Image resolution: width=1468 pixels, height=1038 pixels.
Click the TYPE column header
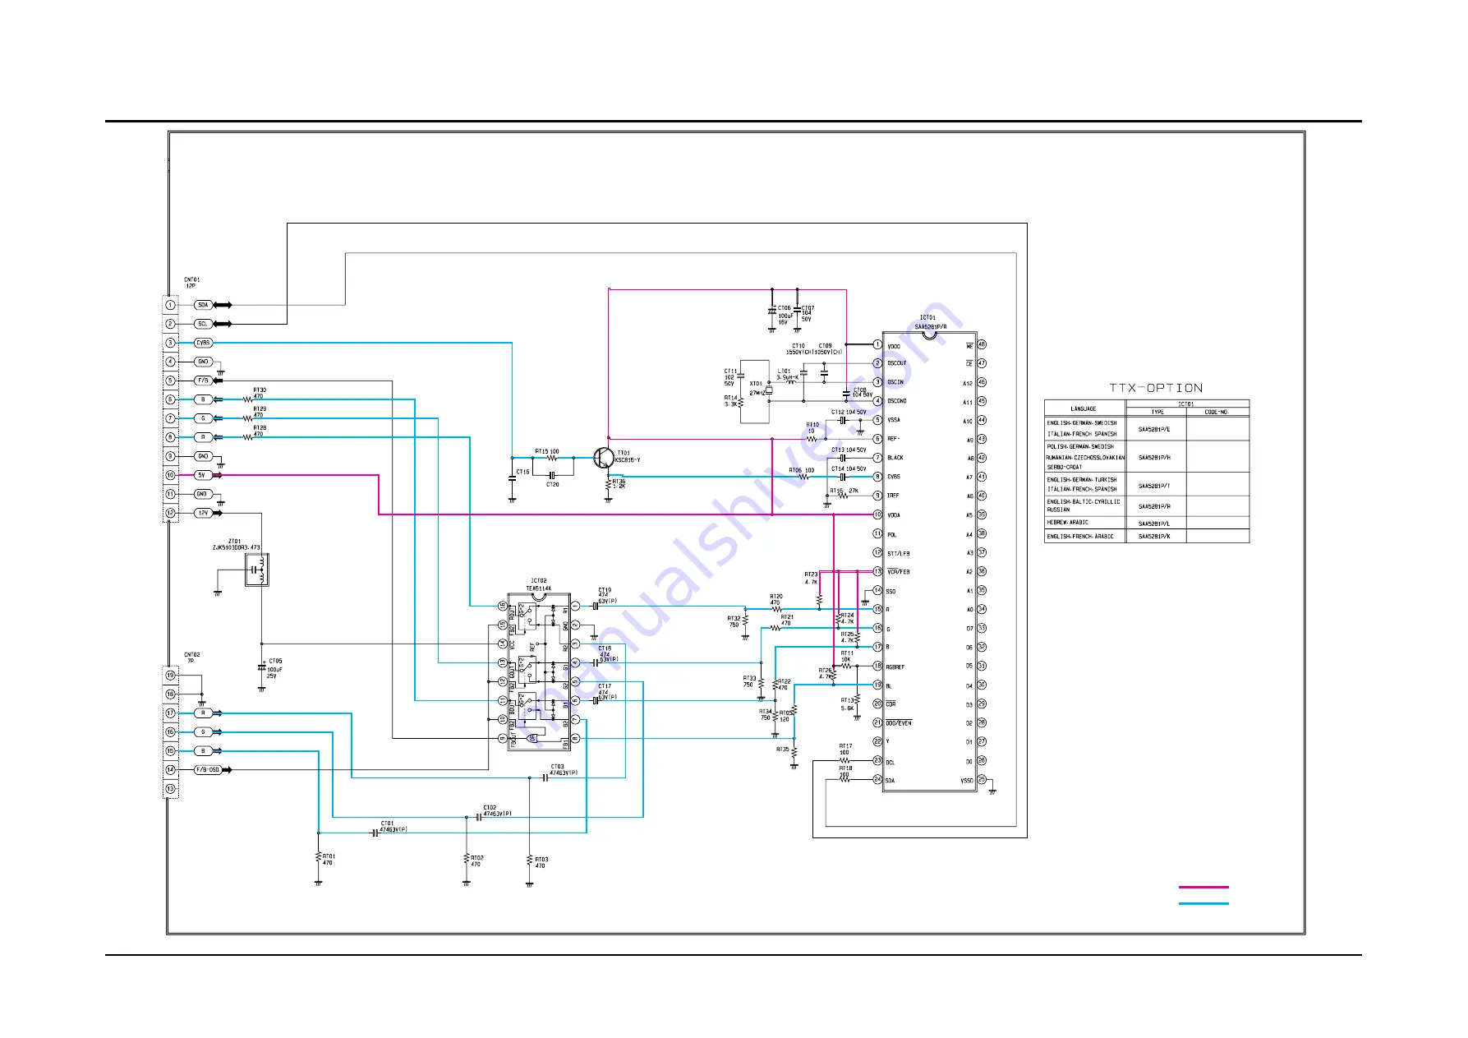click(1157, 413)
